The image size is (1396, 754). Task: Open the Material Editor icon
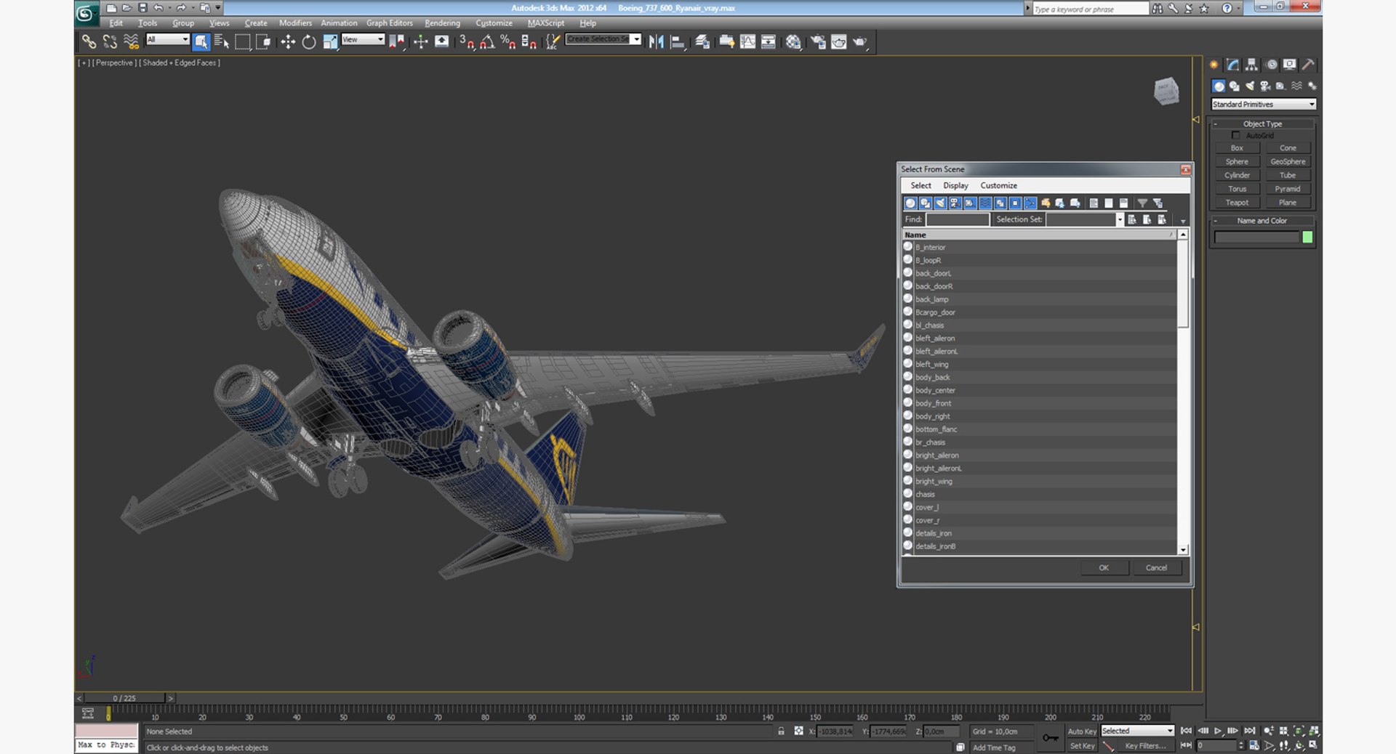793,42
